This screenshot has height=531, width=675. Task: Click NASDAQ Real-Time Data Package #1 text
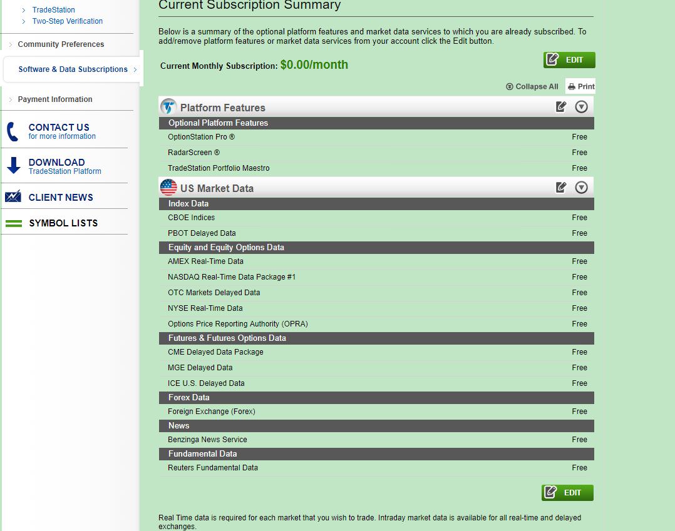tap(232, 277)
